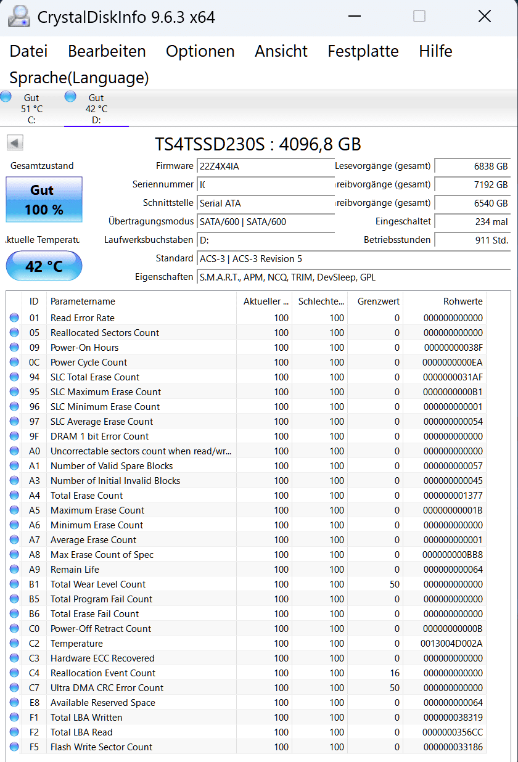This screenshot has width=518, height=762.
Task: Maximize the CrystalDiskInfo window
Action: [x=419, y=17]
